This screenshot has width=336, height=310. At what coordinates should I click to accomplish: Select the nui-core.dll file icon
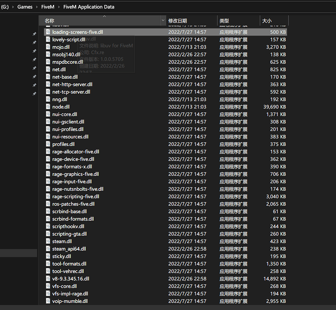click(47, 114)
